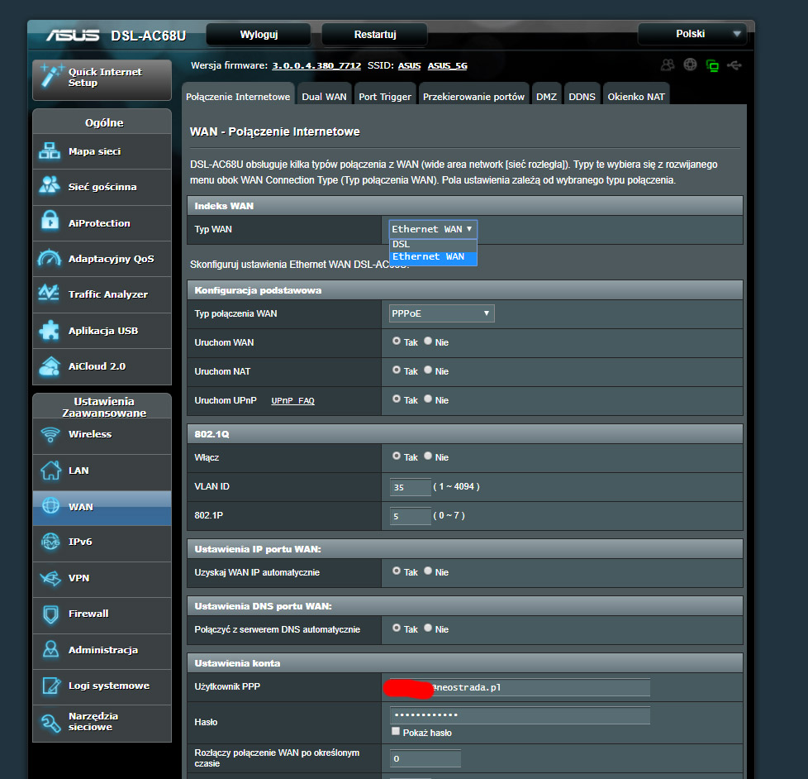Enable the Pokaż hasło checkbox

pos(396,732)
